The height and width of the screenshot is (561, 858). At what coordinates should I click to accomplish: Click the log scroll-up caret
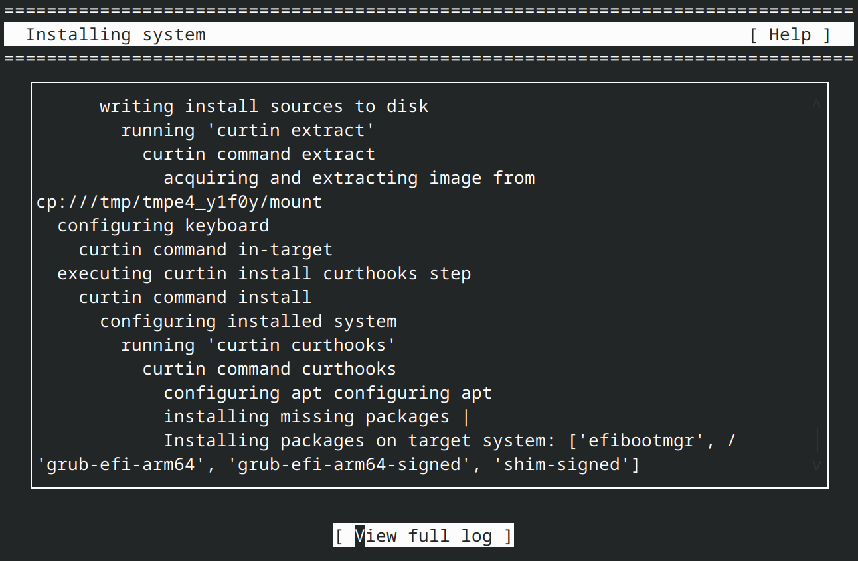point(816,105)
